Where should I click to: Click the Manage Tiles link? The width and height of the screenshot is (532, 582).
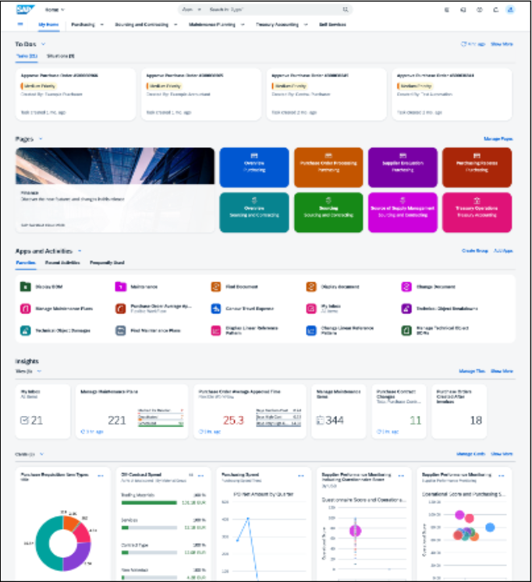point(472,371)
